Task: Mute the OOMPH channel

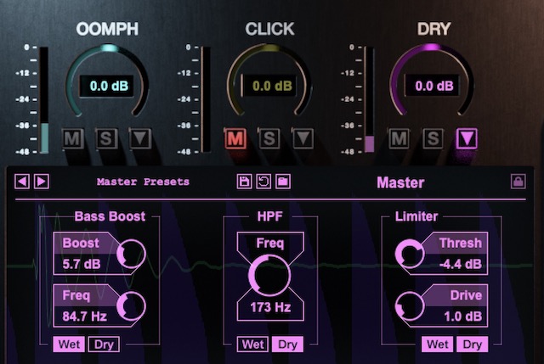Action: point(72,138)
